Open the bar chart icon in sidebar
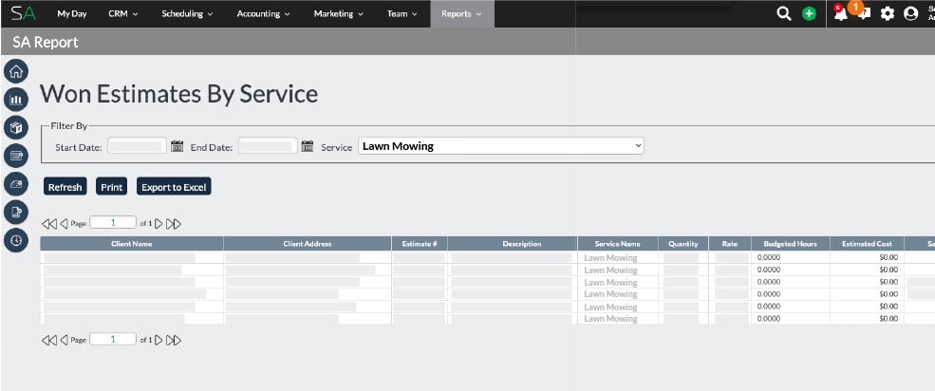This screenshot has height=391, width=935. click(x=16, y=99)
